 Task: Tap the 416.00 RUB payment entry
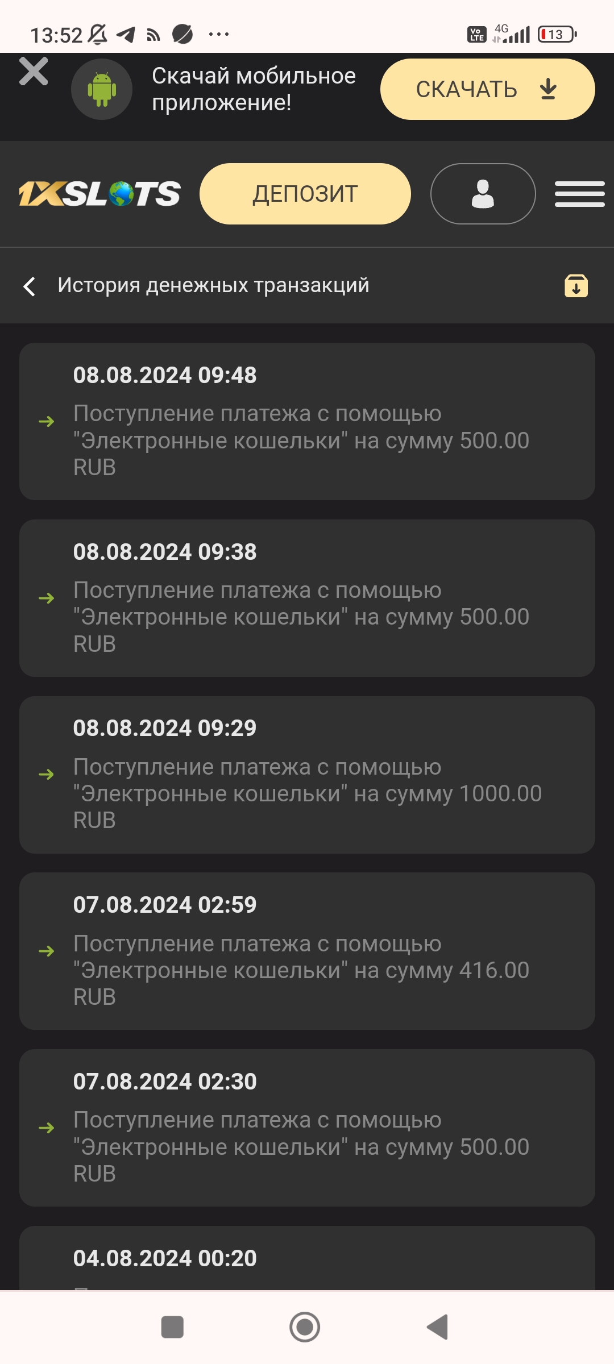[307, 951]
